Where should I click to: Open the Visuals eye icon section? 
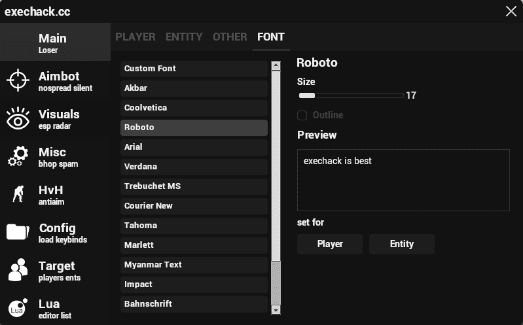[55, 119]
